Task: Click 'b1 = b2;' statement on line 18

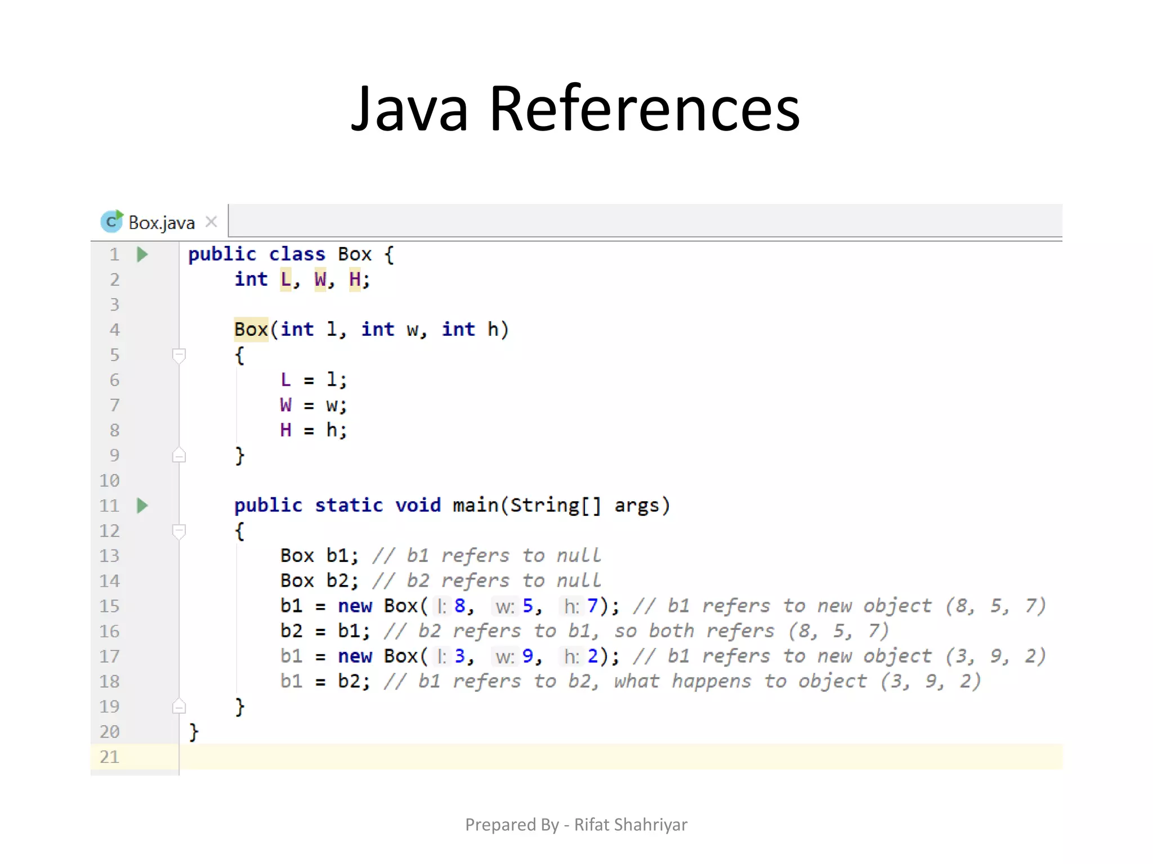Action: tap(325, 681)
